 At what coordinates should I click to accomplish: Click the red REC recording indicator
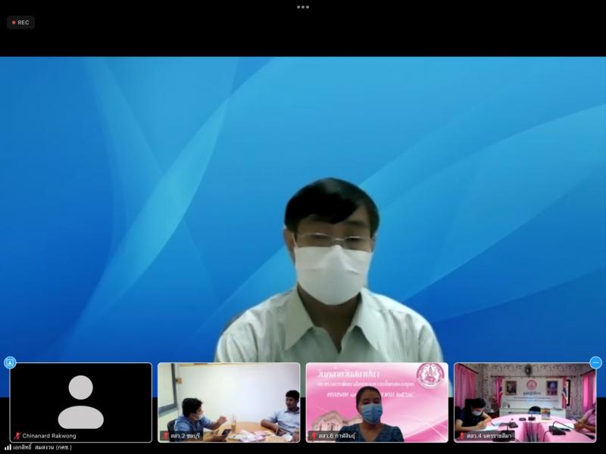tap(20, 23)
